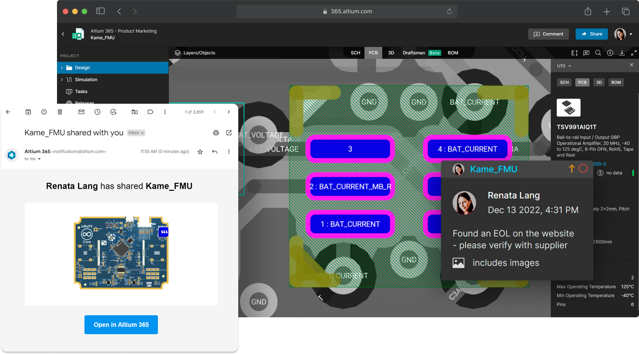Delete the email using trash icon

[60, 112]
